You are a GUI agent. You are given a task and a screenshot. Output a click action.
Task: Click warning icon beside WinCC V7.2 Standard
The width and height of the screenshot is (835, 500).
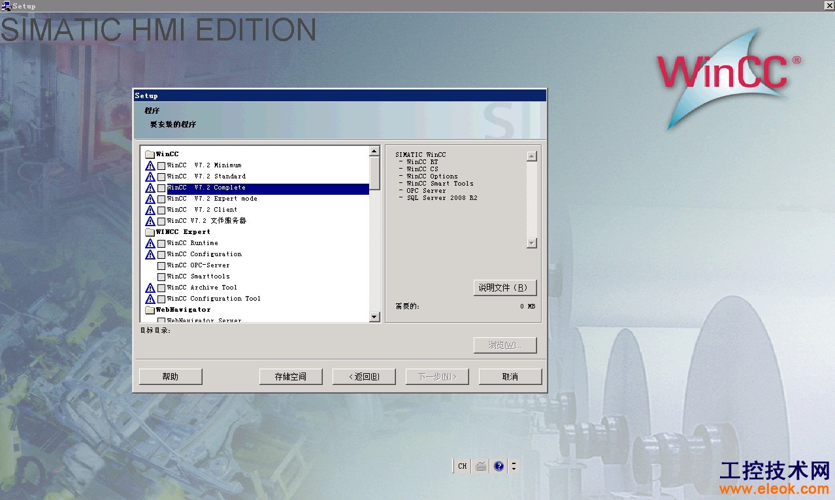(150, 176)
